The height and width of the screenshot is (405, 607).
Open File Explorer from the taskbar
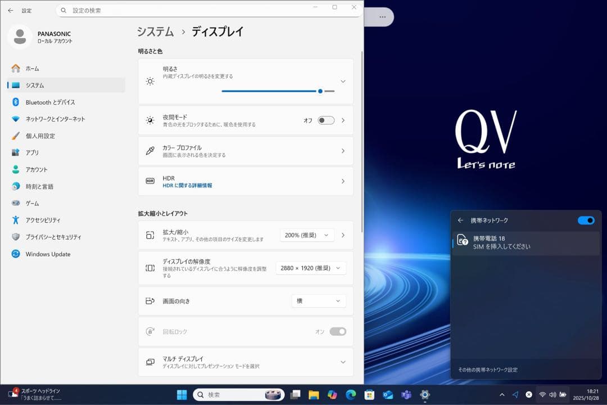[x=313, y=394]
